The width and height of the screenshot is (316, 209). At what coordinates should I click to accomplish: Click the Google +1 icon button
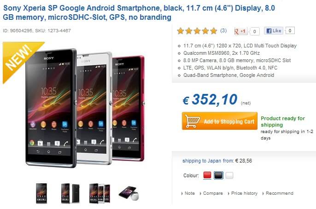pyautogui.click(x=240, y=31)
